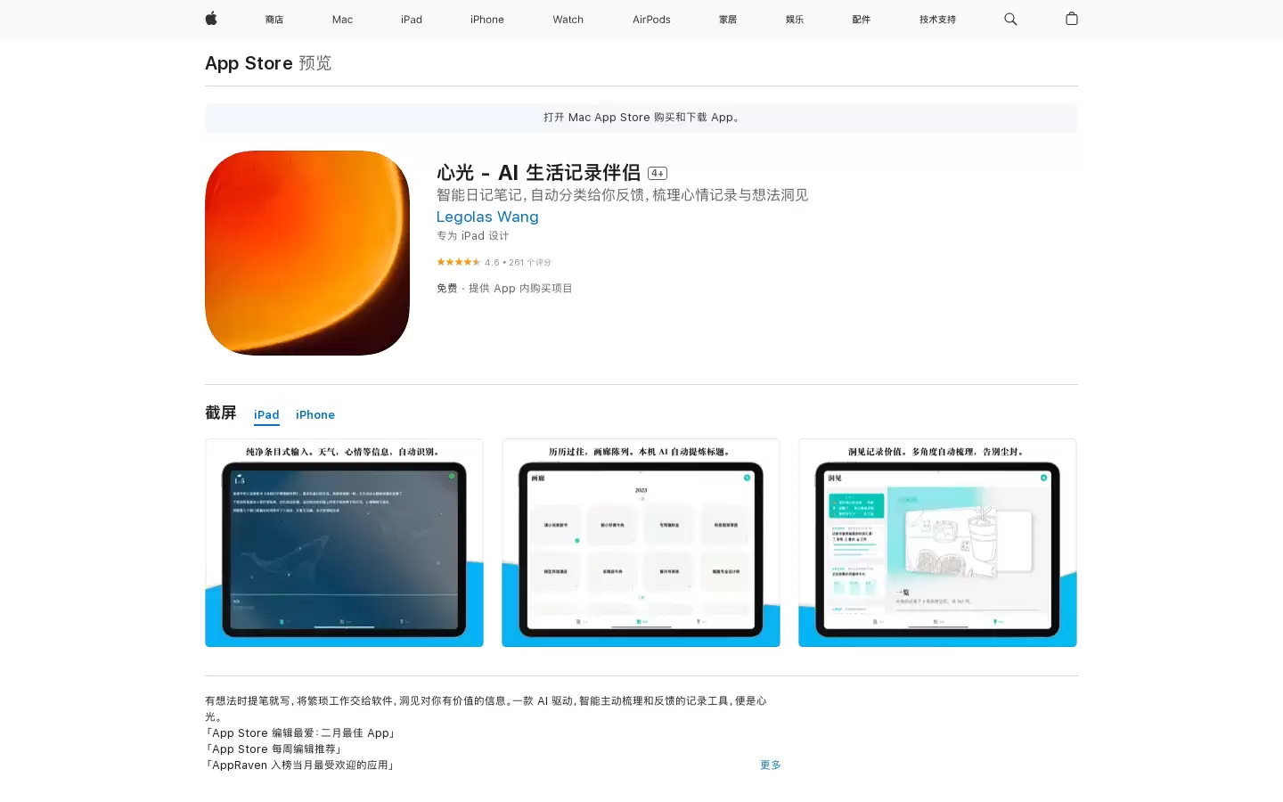Viewport: 1283px width, 802px height.
Task: Open the 配件 menu item
Action: (862, 20)
